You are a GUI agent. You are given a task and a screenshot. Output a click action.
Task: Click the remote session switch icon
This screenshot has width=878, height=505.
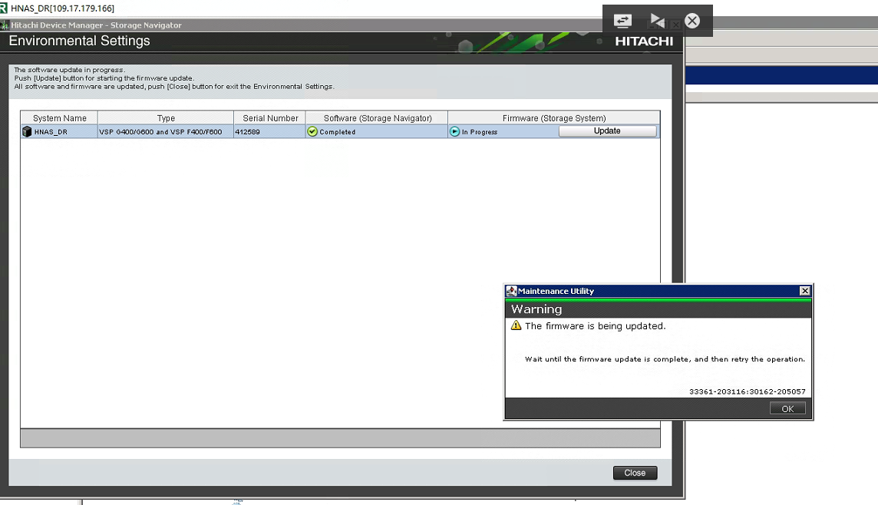pyautogui.click(x=622, y=21)
